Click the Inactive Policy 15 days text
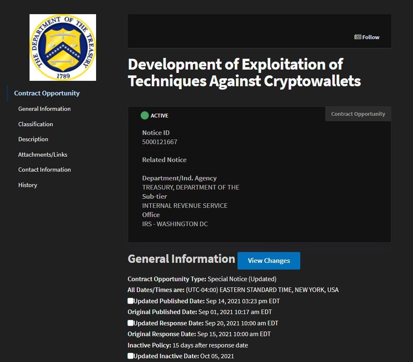The width and height of the screenshot is (413, 362). (x=188, y=345)
